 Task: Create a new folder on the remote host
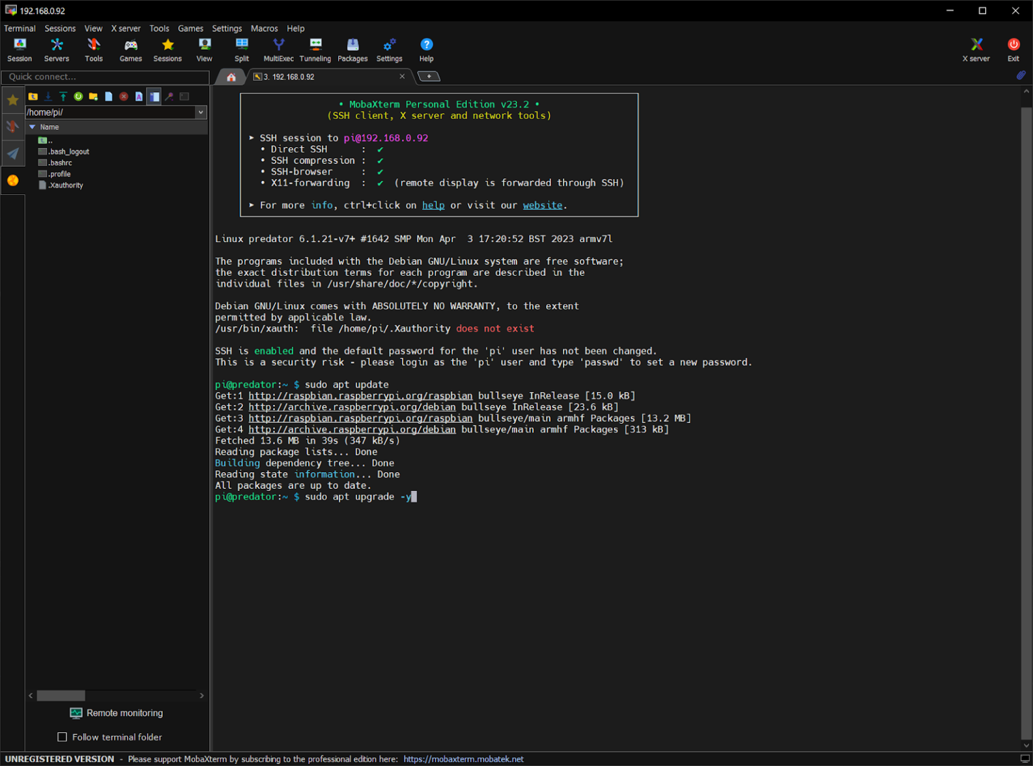point(93,96)
